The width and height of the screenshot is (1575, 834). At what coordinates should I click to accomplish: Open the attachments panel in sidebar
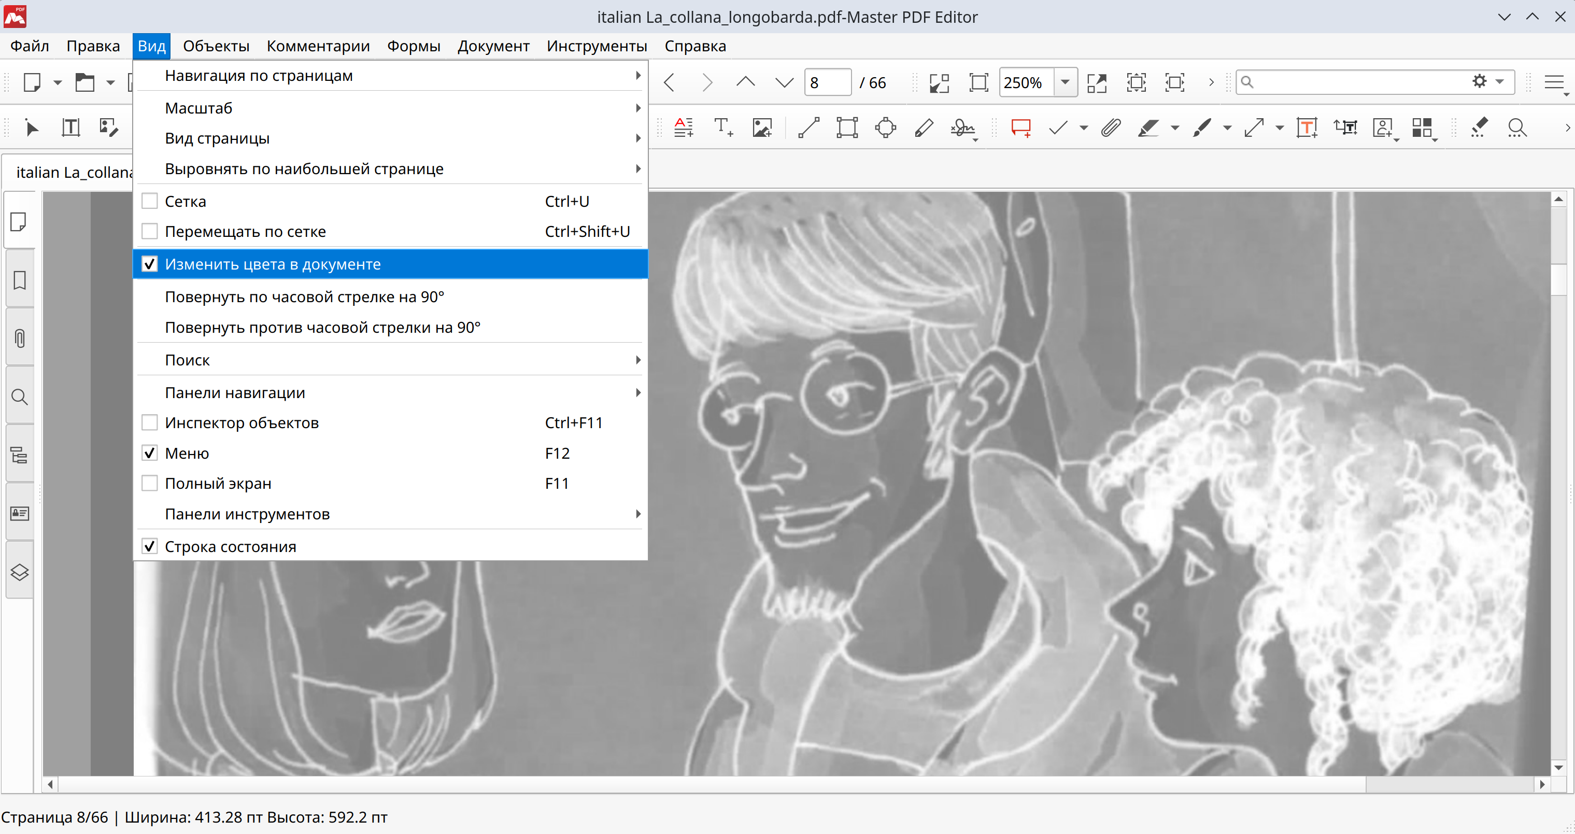[20, 338]
